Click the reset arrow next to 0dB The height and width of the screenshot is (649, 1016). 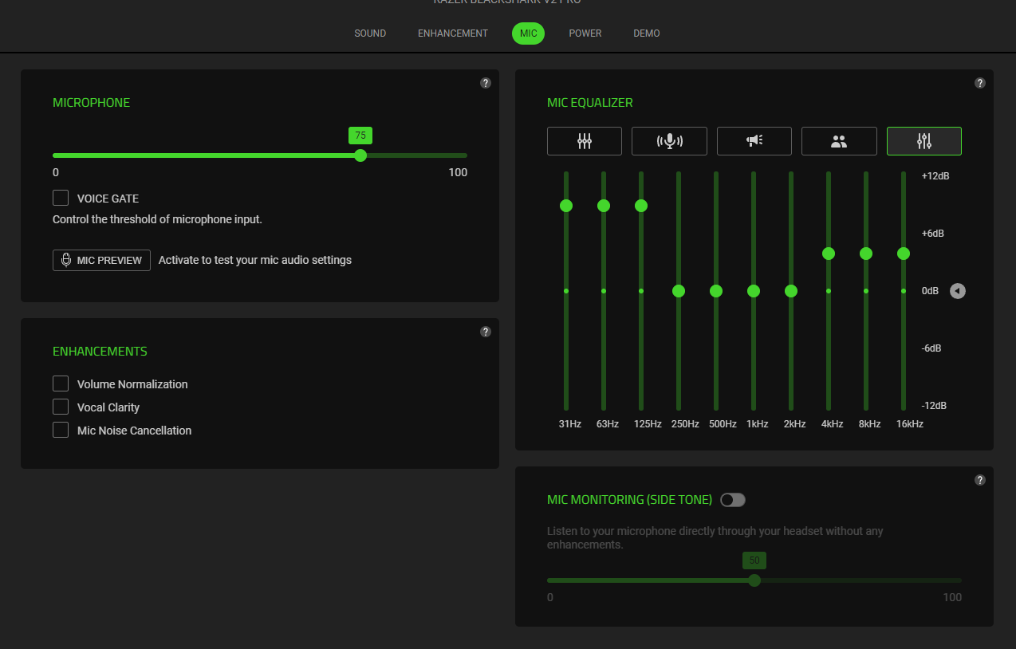958,291
